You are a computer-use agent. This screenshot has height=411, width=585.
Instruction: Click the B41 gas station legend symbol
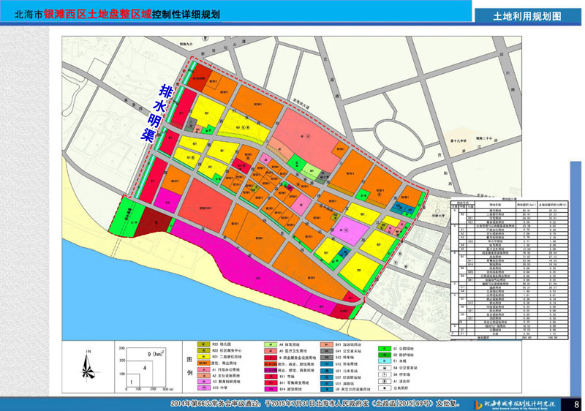point(326,343)
